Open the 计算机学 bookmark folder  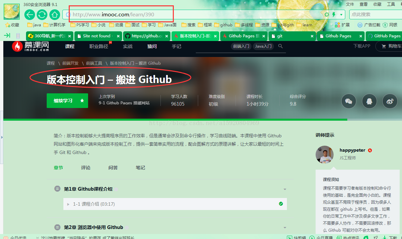click(54, 25)
